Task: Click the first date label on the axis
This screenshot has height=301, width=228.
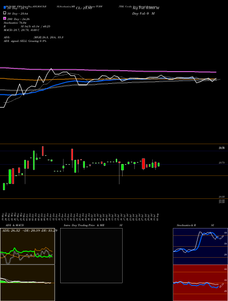Action: coord(4,217)
